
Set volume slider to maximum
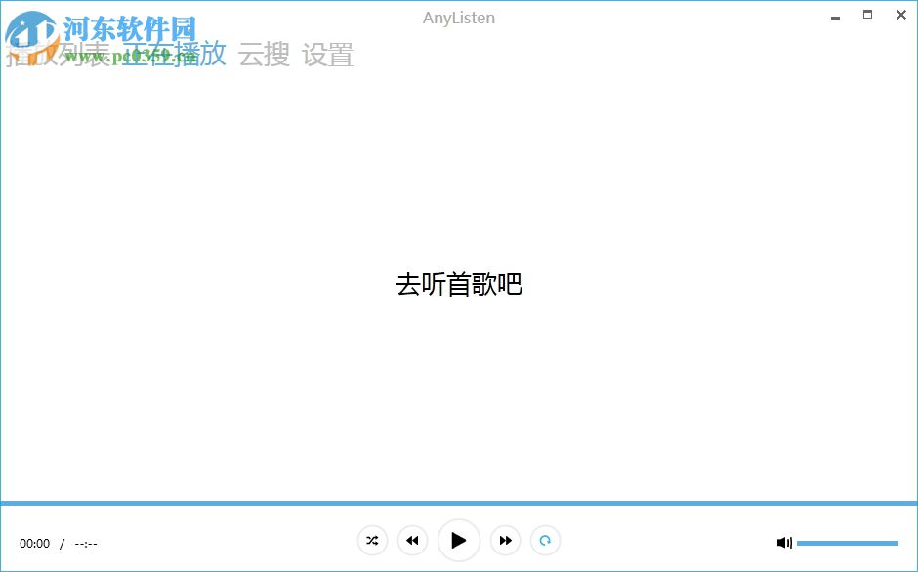click(x=896, y=543)
